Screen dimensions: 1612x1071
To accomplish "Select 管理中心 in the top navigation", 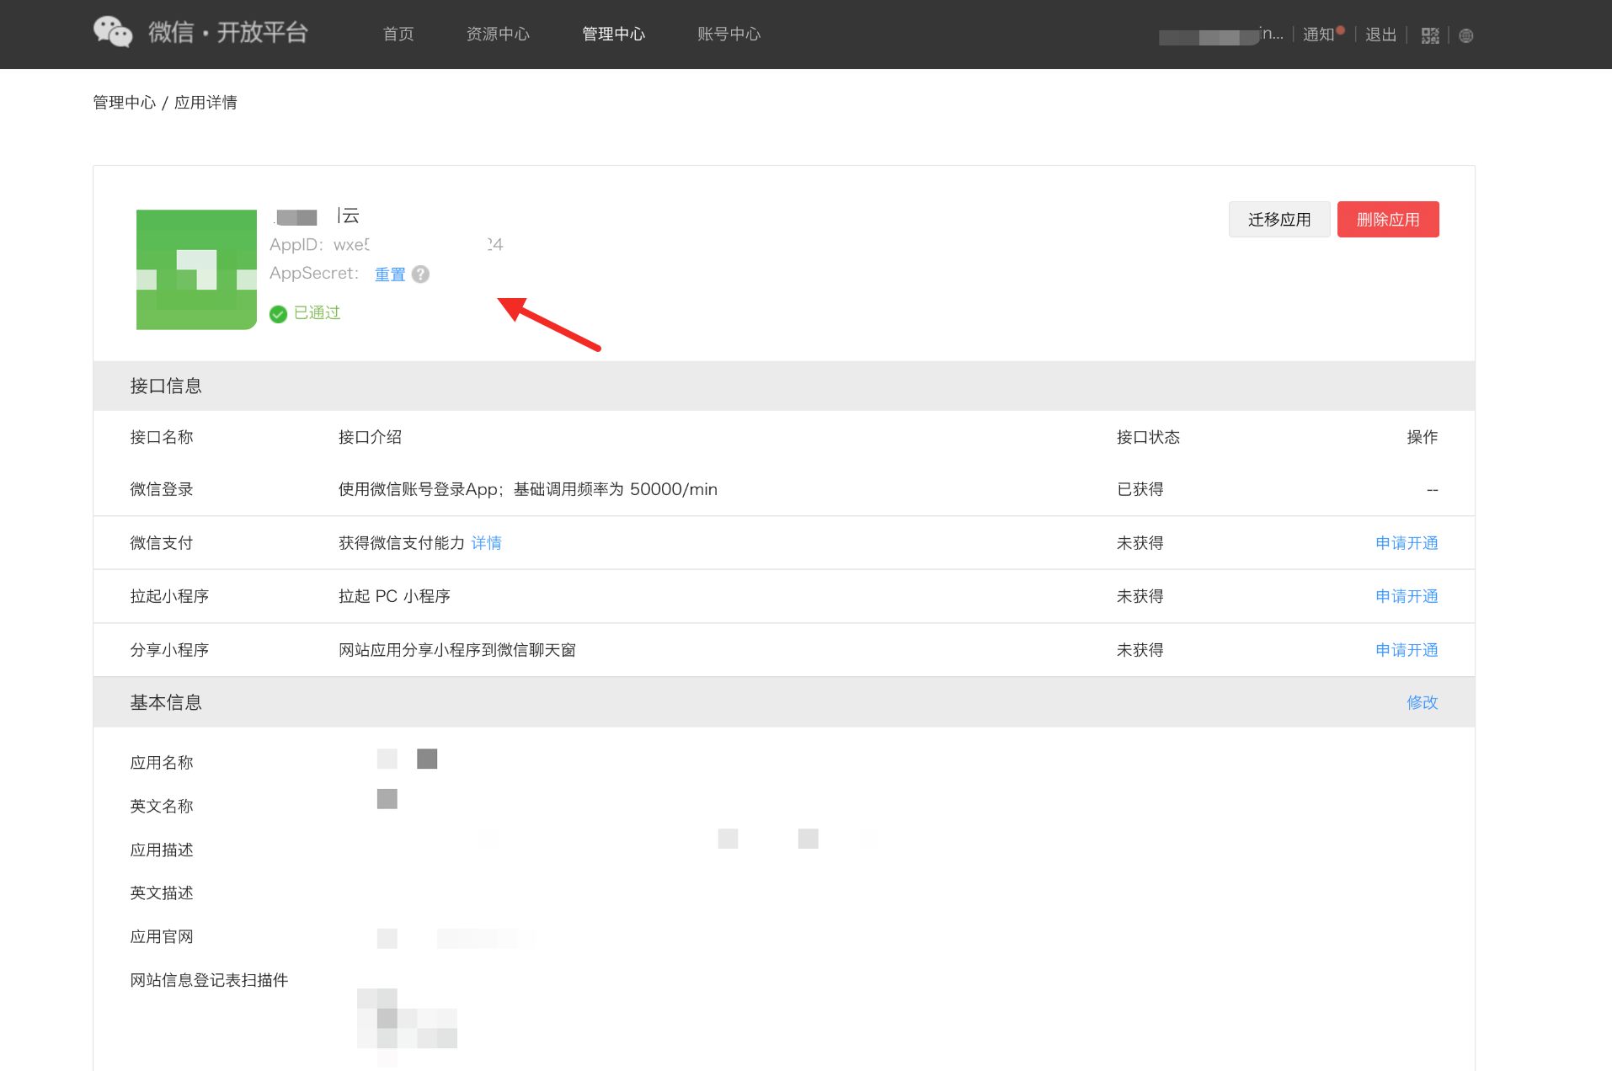I will coord(613,34).
